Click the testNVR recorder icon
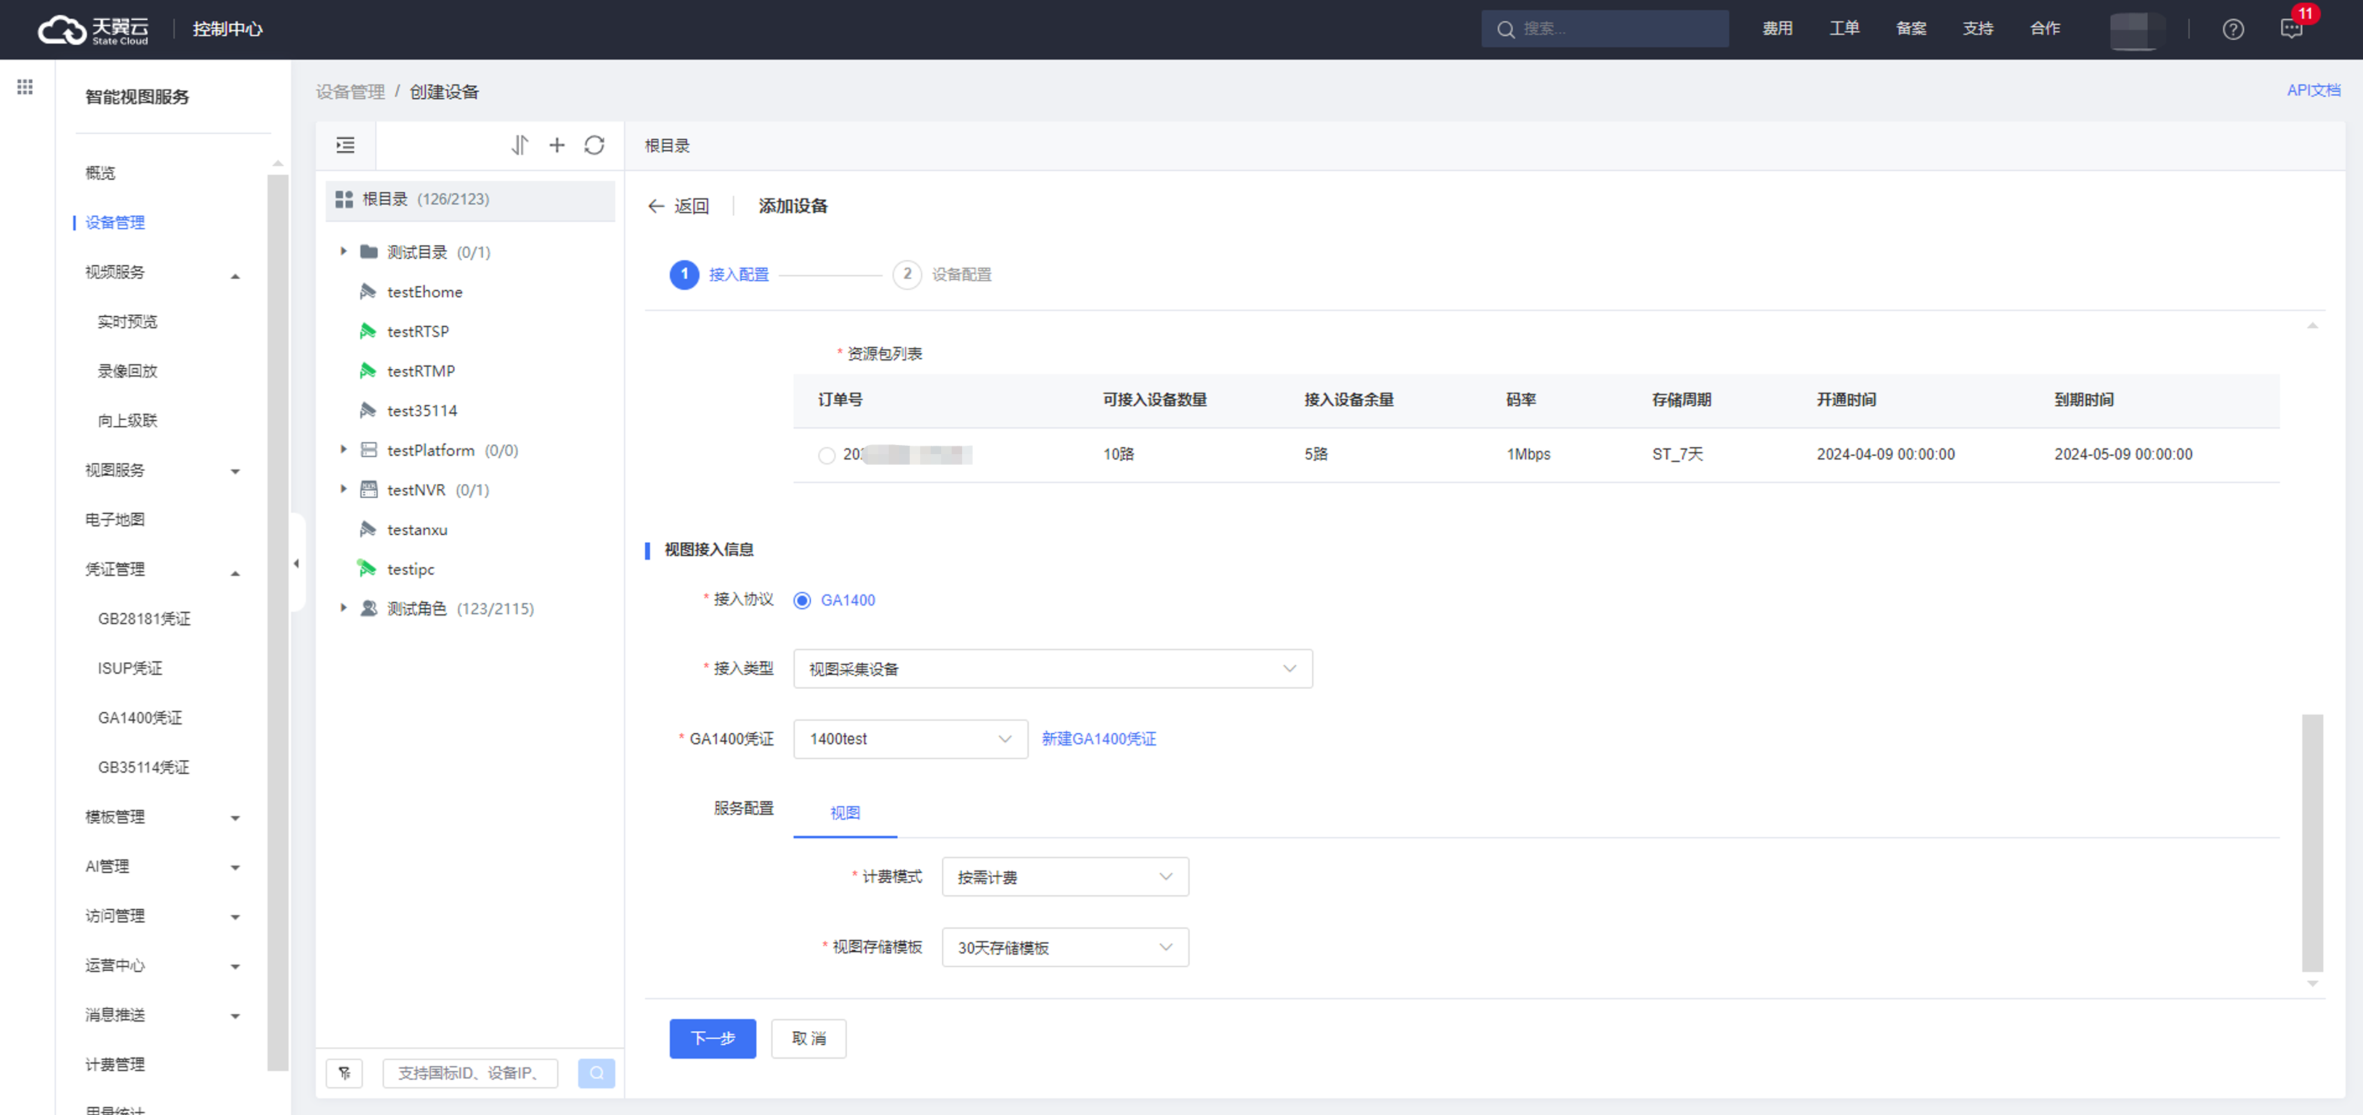The height and width of the screenshot is (1115, 2363). click(369, 489)
